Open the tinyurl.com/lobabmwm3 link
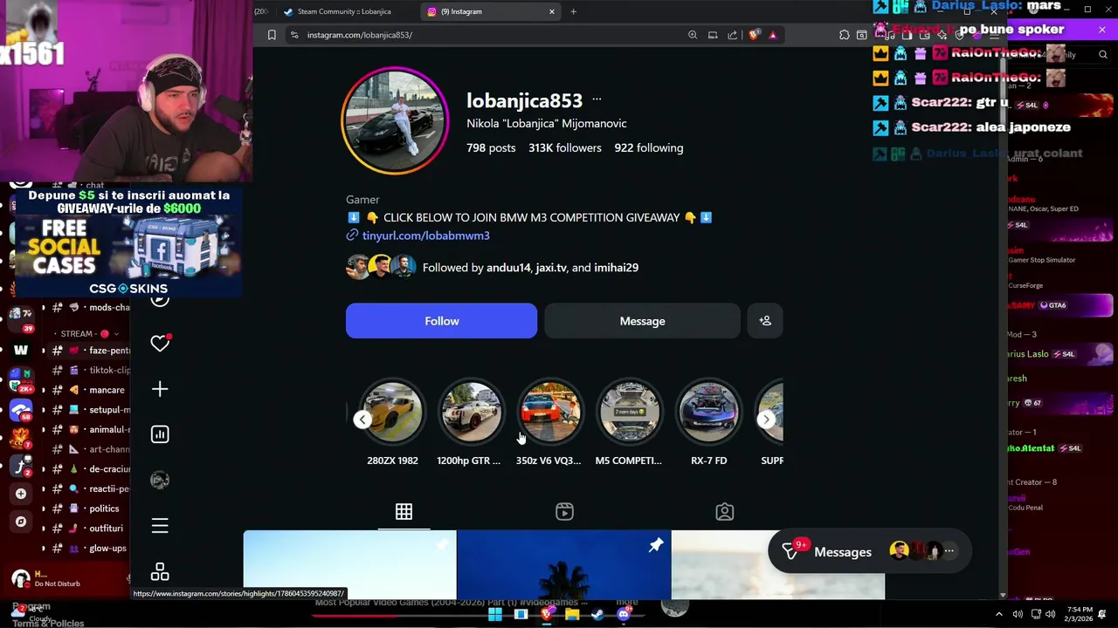This screenshot has width=1118, height=628. (425, 235)
